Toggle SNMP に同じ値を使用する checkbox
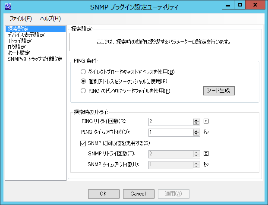This screenshot has height=205, width=268. [83, 143]
